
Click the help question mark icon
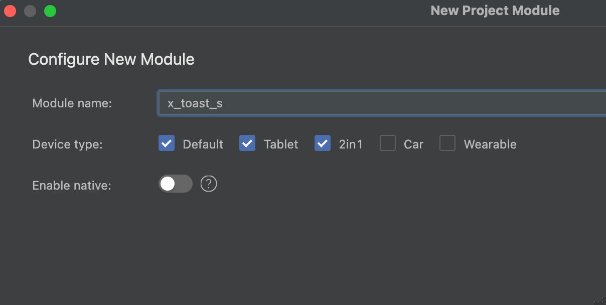coord(209,184)
